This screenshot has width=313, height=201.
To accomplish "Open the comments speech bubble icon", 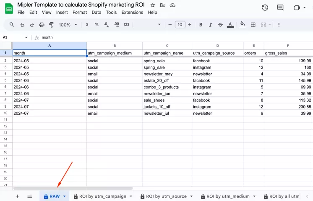I will [x=280, y=8].
